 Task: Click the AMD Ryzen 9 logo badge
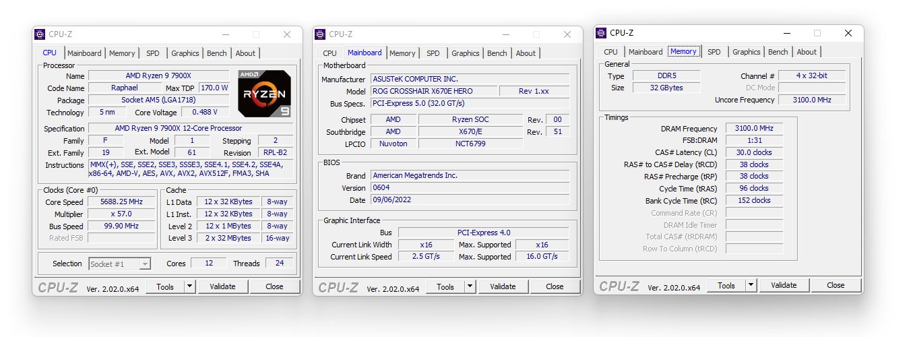[x=265, y=94]
